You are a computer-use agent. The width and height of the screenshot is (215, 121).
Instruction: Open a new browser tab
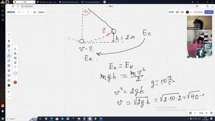(x=104, y=2)
